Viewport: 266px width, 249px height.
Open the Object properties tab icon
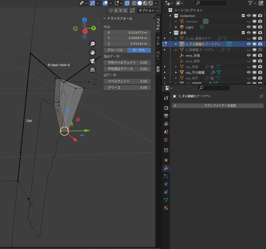click(166, 160)
